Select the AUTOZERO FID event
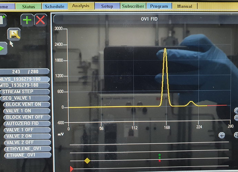Image resolution: width=238 pixels, height=172 pixels. 27,123
